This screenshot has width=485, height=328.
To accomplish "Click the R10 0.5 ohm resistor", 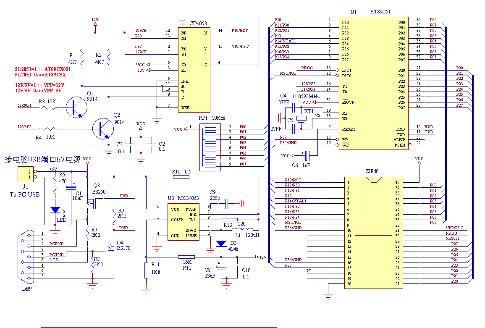I will point(181,177).
